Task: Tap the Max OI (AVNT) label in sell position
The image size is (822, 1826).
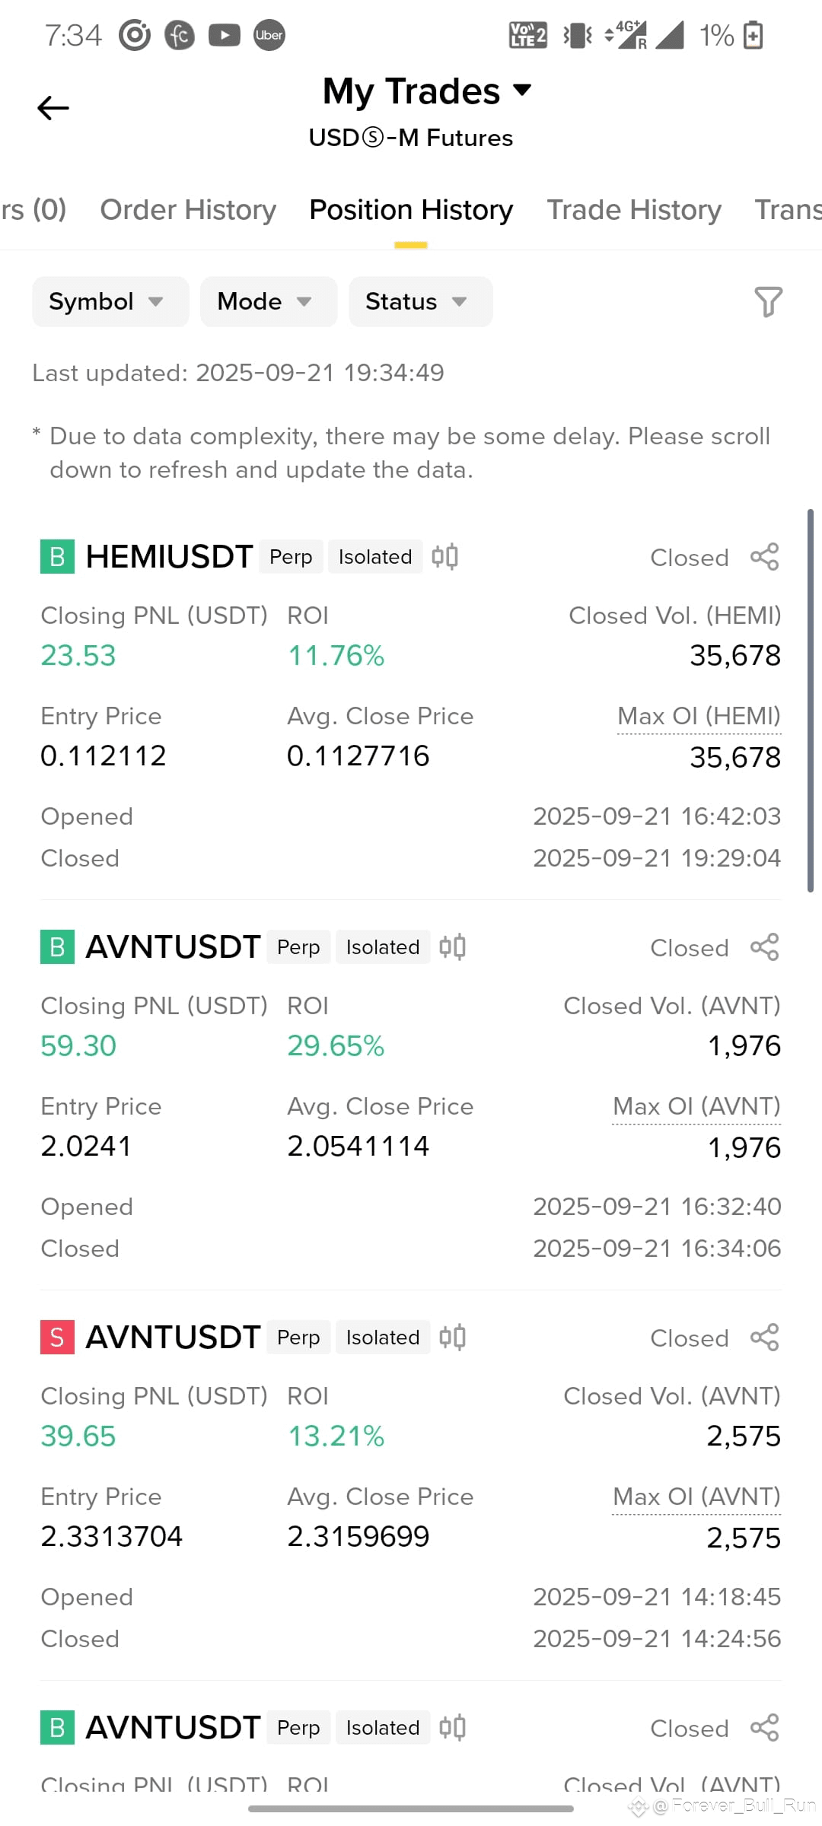Action: (x=697, y=1497)
